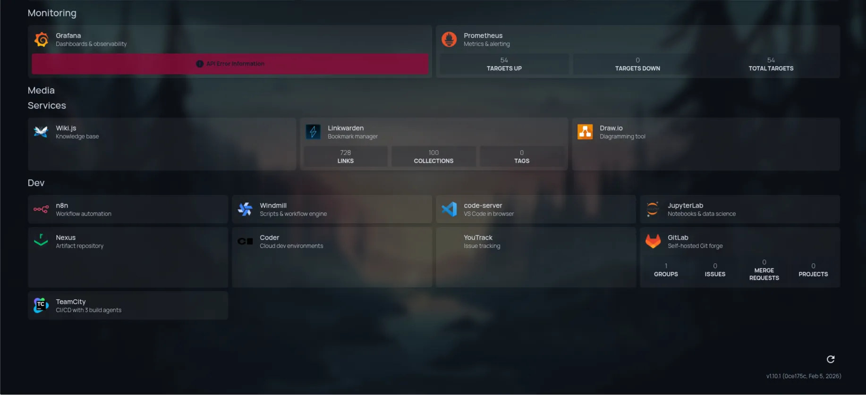The width and height of the screenshot is (866, 395).
Task: Open the Coder cloud dev environments title
Action: [269, 237]
